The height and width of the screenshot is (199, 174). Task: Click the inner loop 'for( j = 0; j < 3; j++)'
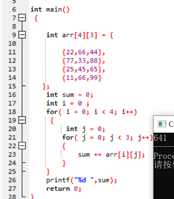107,138
